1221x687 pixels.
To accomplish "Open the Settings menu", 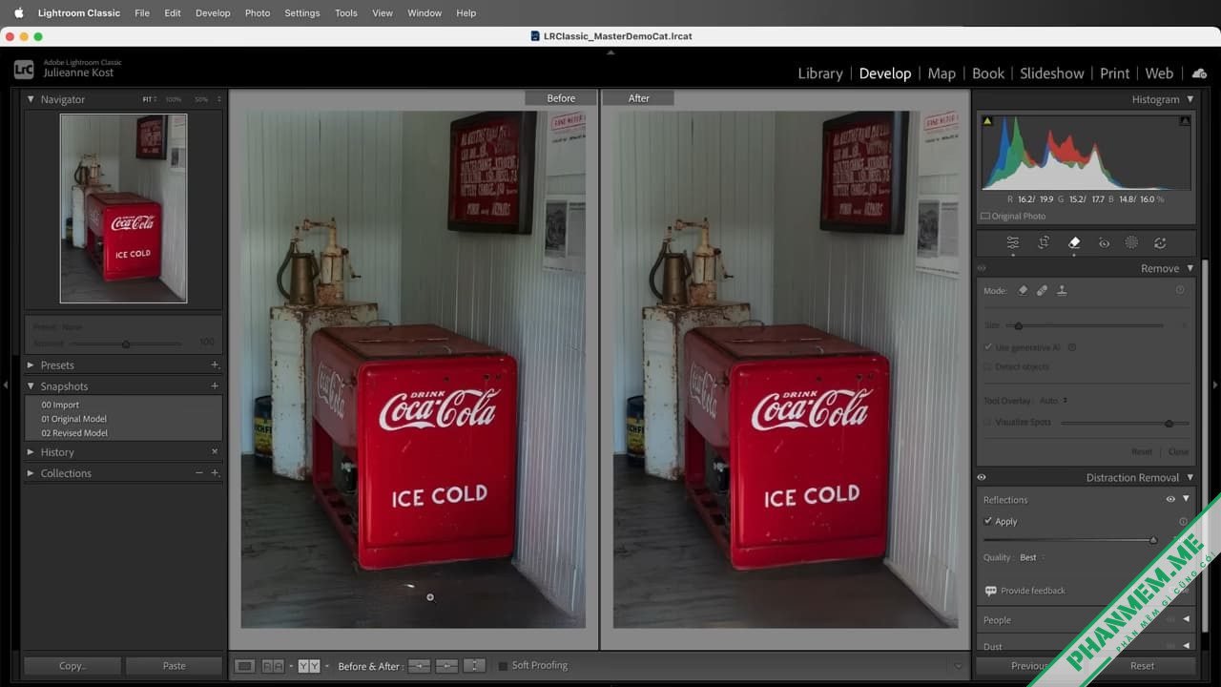I will coord(302,13).
